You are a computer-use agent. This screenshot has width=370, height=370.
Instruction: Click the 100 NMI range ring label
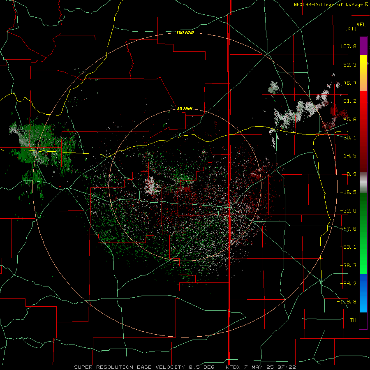pos(185,32)
